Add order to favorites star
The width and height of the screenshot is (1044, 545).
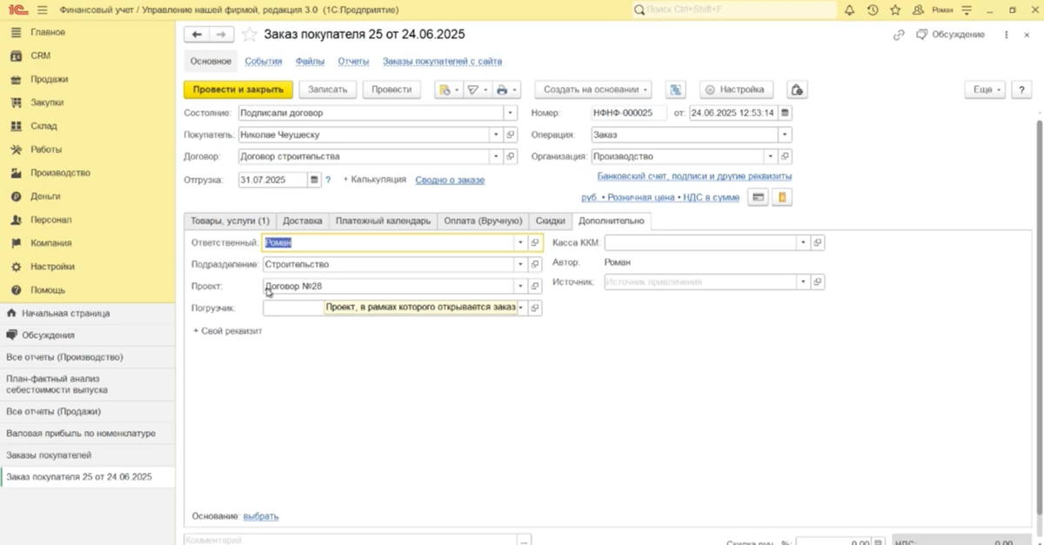click(249, 35)
